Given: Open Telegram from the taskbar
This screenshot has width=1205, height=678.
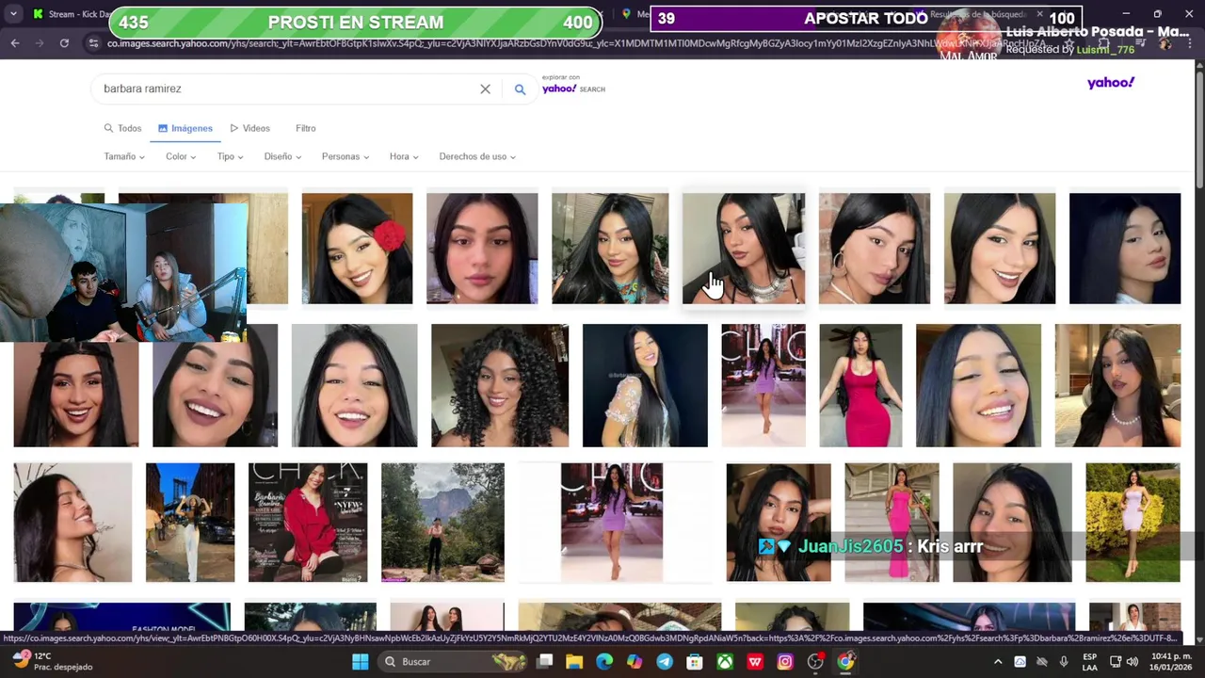Looking at the screenshot, I should (665, 662).
